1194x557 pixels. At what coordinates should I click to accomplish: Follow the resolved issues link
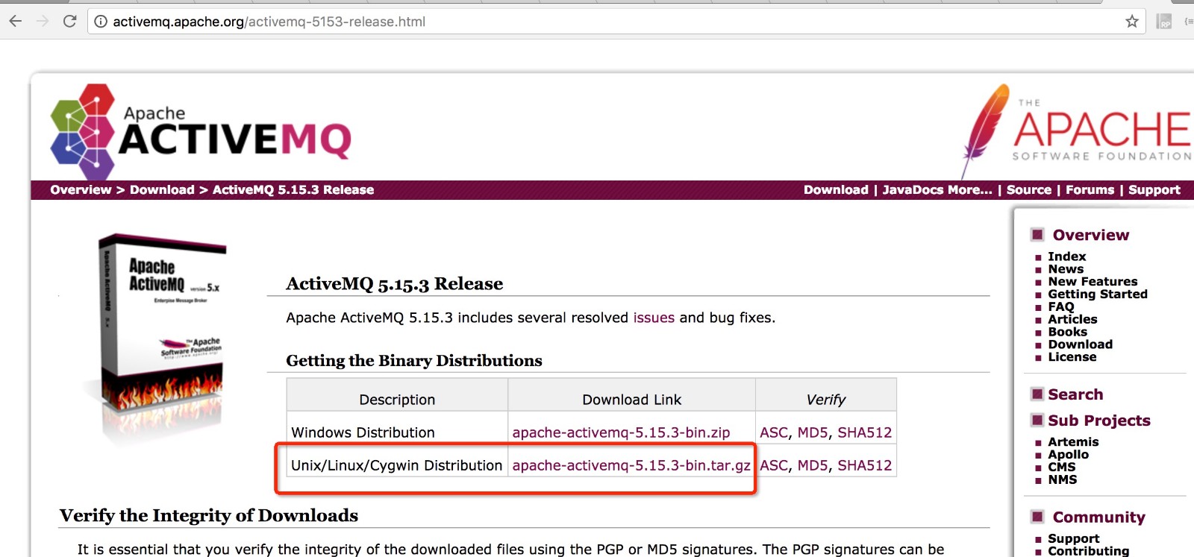pyautogui.click(x=654, y=318)
